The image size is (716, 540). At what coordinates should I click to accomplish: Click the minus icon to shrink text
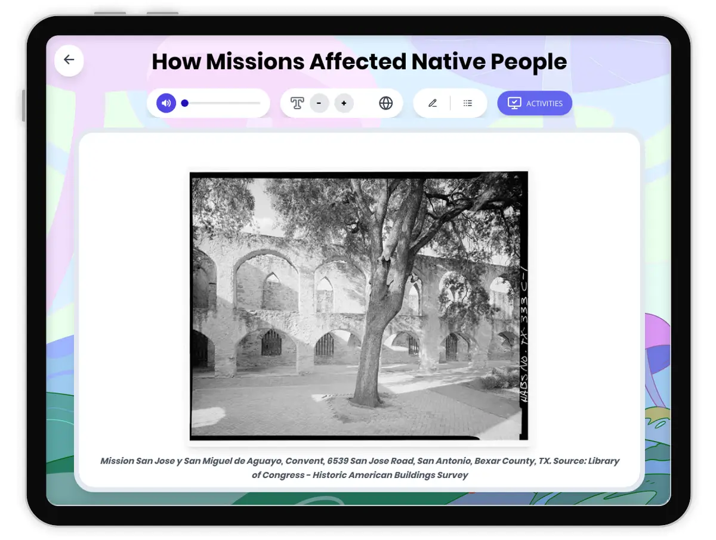pyautogui.click(x=319, y=103)
